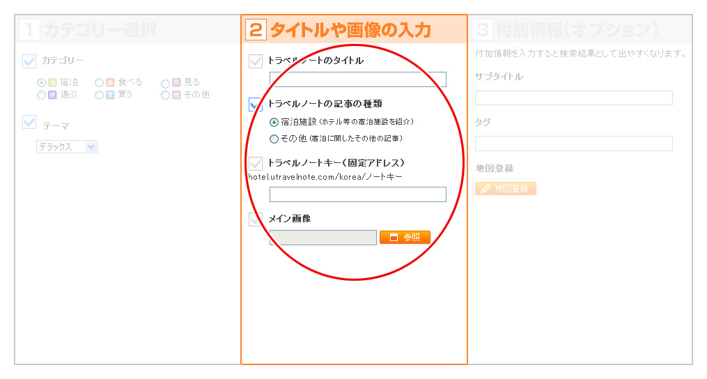Select the その他 category radio button

tap(165, 95)
